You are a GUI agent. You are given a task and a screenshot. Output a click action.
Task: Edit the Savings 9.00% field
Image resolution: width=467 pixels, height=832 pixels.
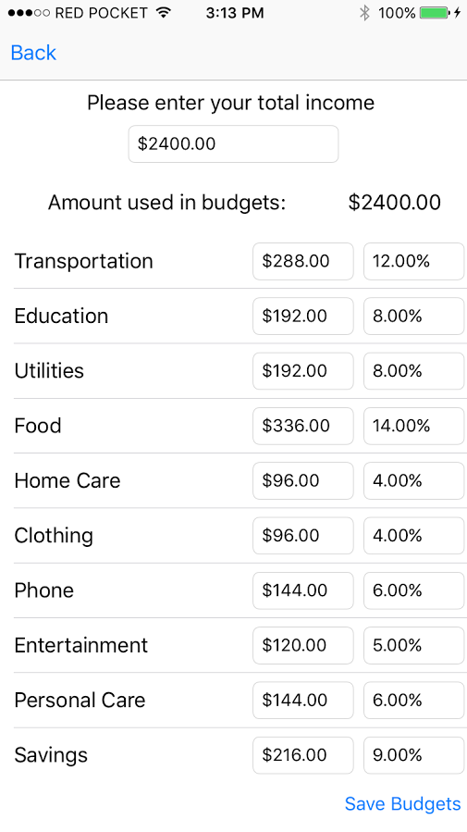(413, 755)
